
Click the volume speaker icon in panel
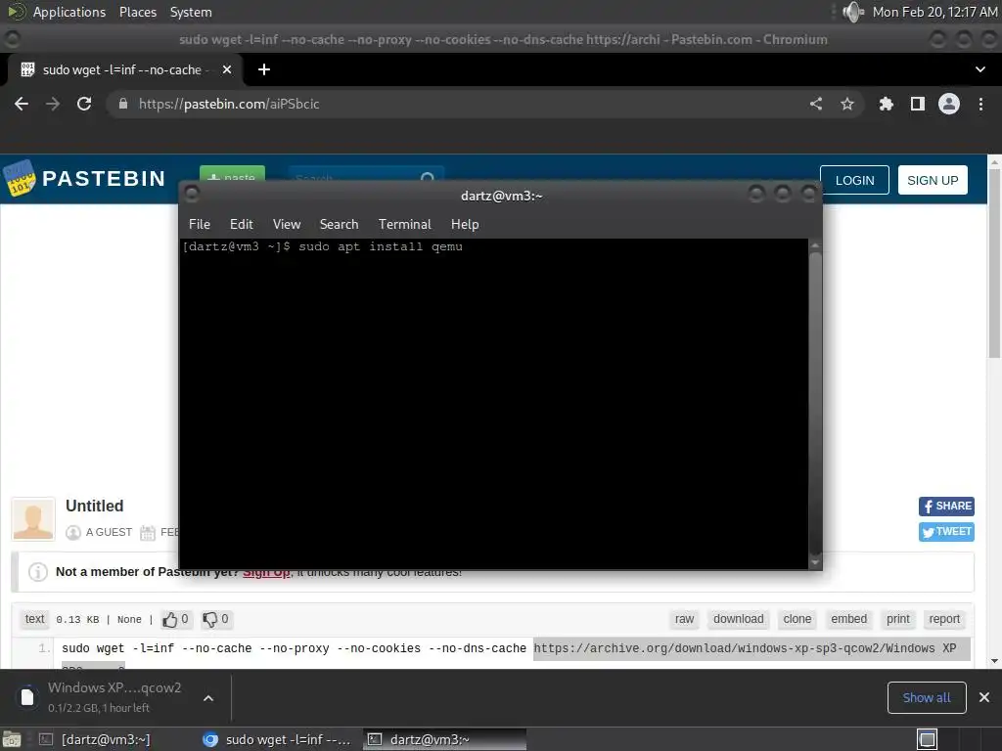point(852,12)
